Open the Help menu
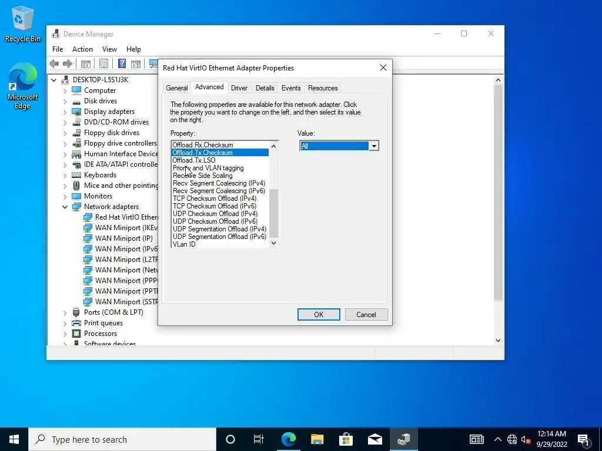This screenshot has height=451, width=602. click(133, 49)
